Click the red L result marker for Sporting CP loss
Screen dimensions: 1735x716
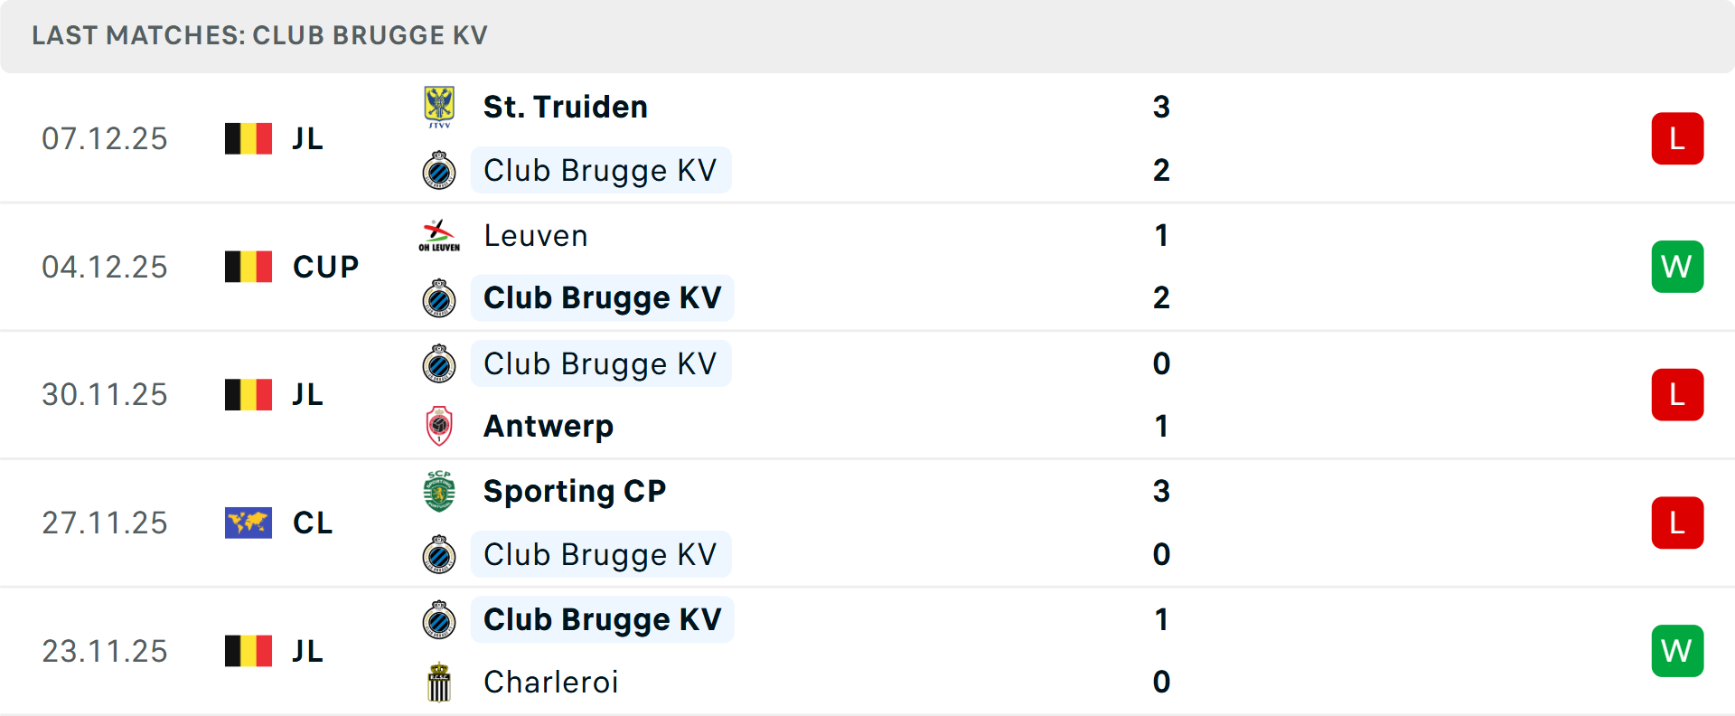1677,523
